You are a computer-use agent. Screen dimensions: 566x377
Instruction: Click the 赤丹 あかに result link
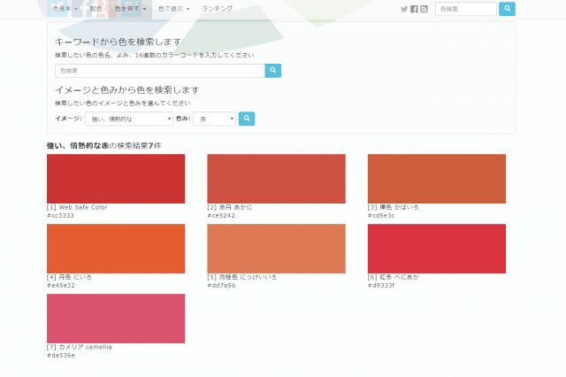235,207
